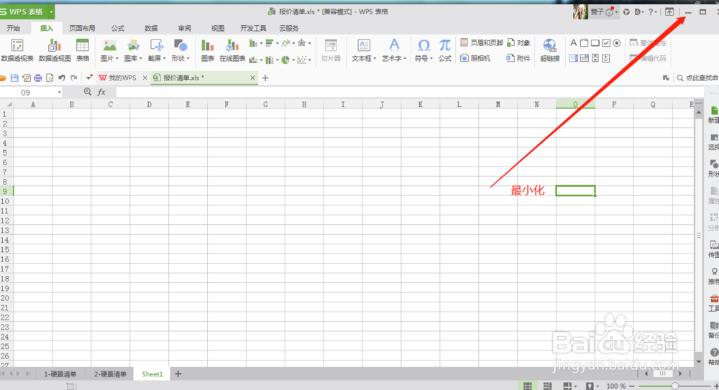Image resolution: width=719 pixels, height=390 pixels.
Task: Adjust the zoom slider handle
Action: click(x=675, y=386)
